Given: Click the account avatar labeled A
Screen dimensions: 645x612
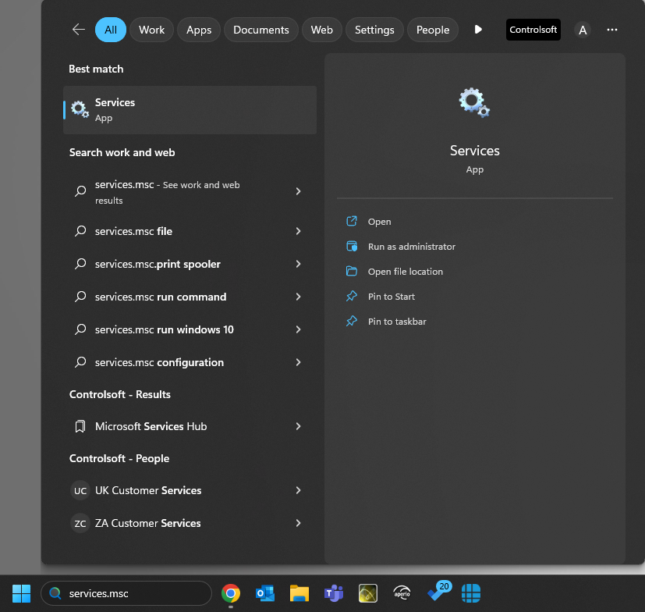Looking at the screenshot, I should click(583, 30).
